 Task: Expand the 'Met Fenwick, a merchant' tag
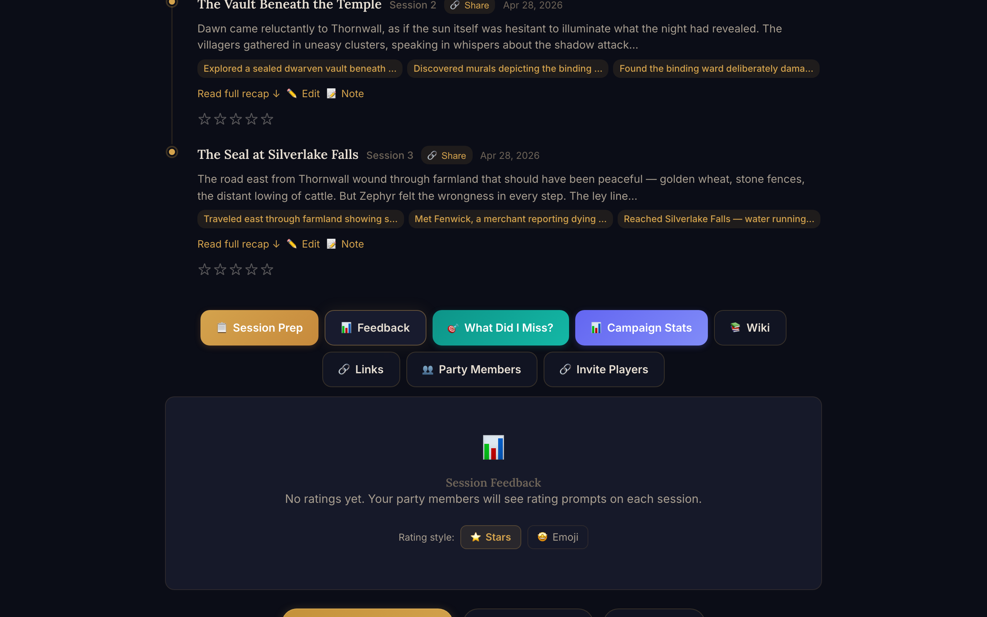point(510,219)
